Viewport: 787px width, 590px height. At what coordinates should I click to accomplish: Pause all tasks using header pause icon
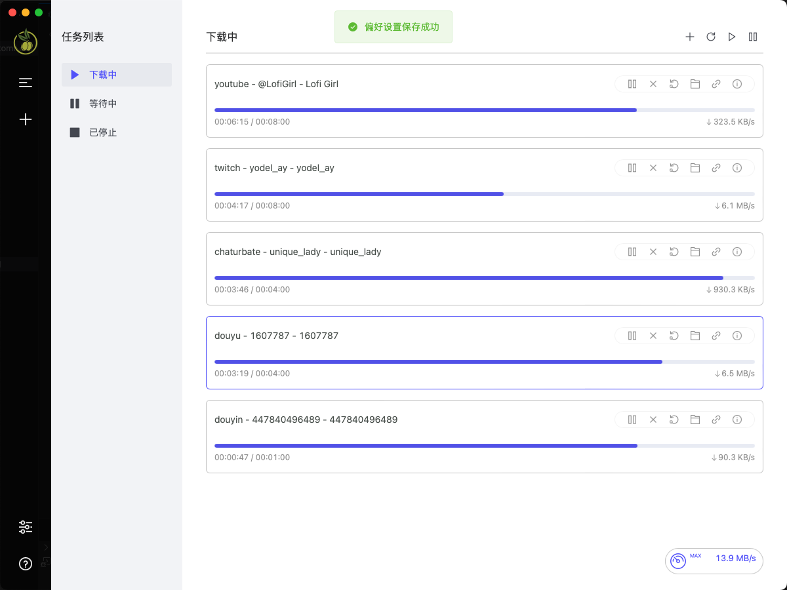(753, 37)
